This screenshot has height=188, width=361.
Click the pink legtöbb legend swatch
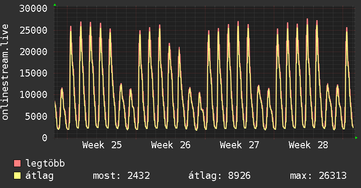17,163
